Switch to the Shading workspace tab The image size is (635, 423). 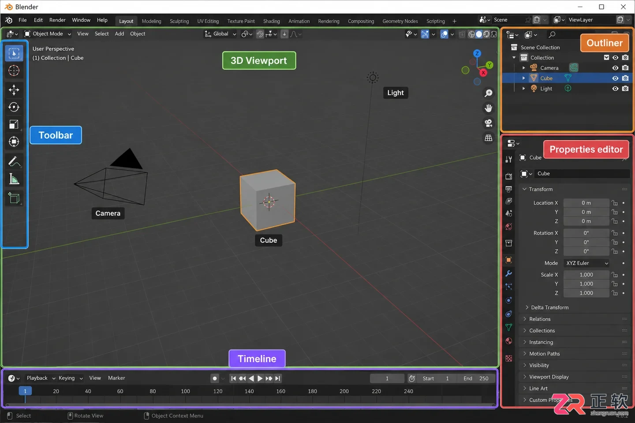tap(272, 21)
